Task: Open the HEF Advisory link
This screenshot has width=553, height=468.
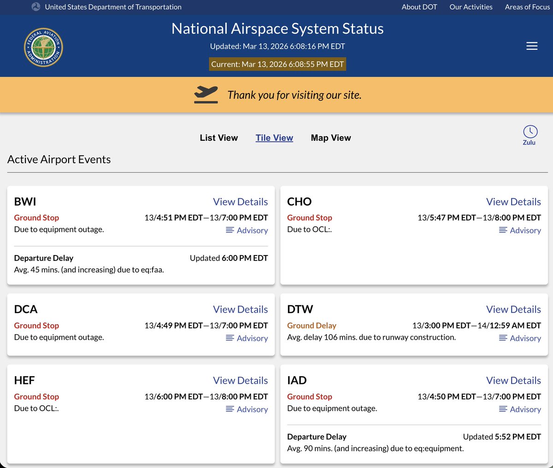Action: click(x=247, y=409)
